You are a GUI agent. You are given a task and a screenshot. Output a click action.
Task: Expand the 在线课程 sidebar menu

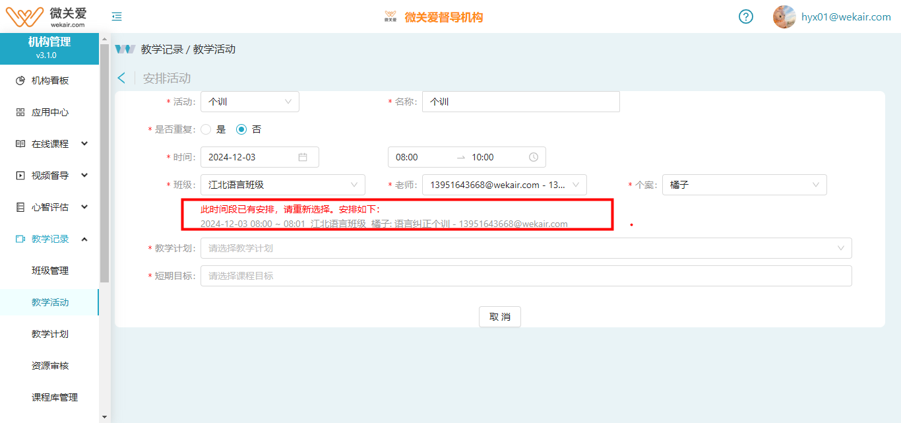(50, 144)
